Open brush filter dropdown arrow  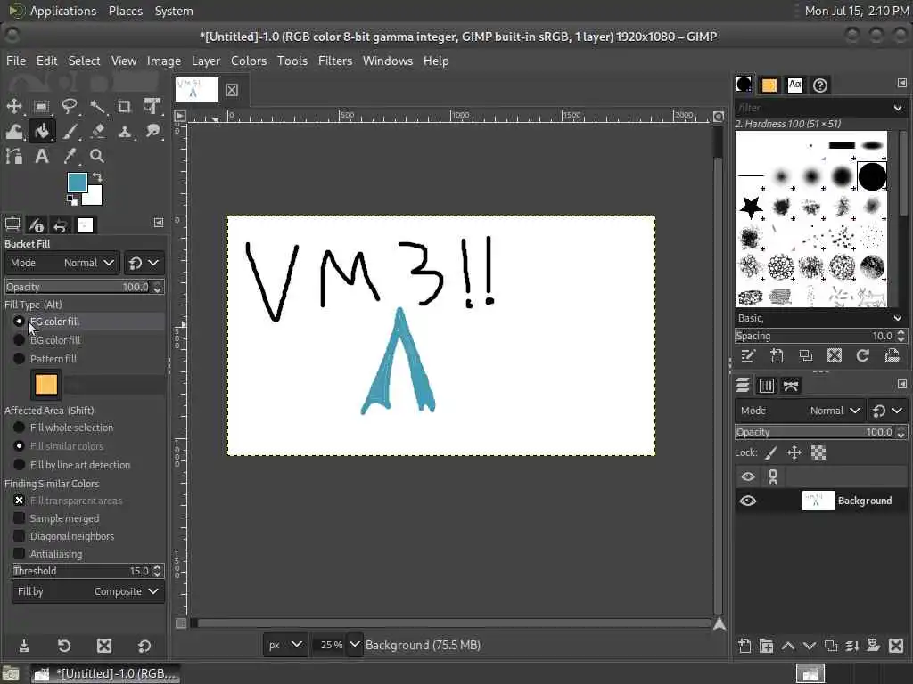pyautogui.click(x=898, y=108)
